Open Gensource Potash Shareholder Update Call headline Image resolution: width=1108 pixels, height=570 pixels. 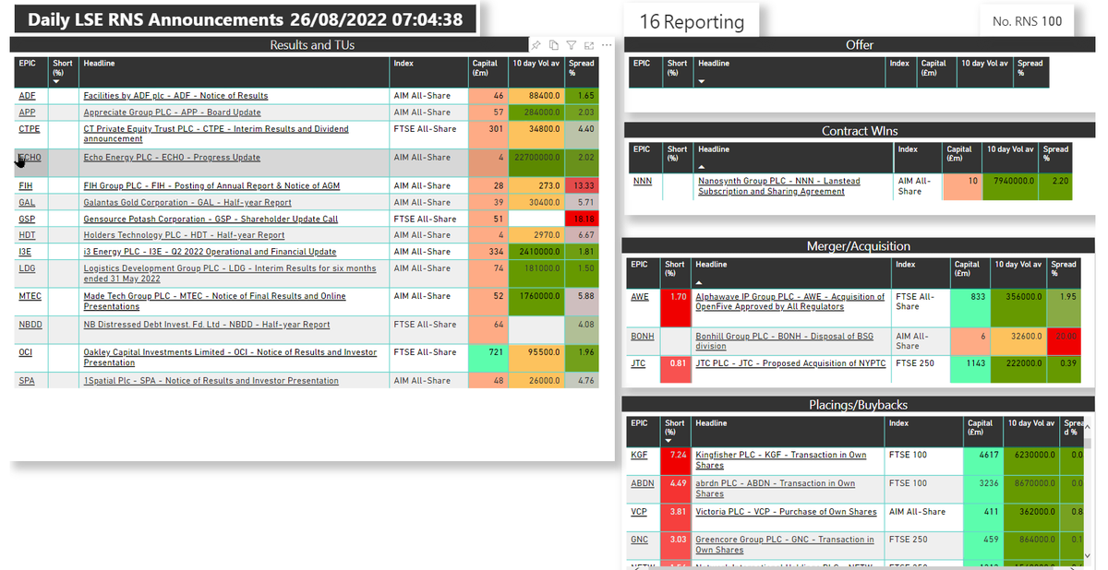pos(211,220)
